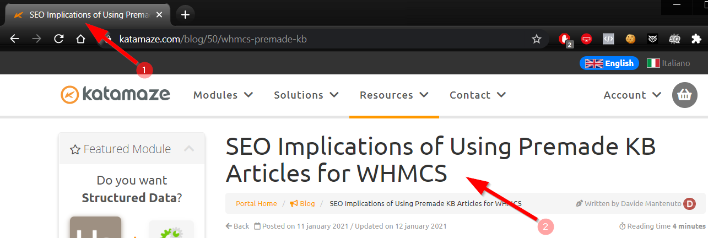This screenshot has width=708, height=238.
Task: Click the Katamaze logo
Action: tap(115, 95)
